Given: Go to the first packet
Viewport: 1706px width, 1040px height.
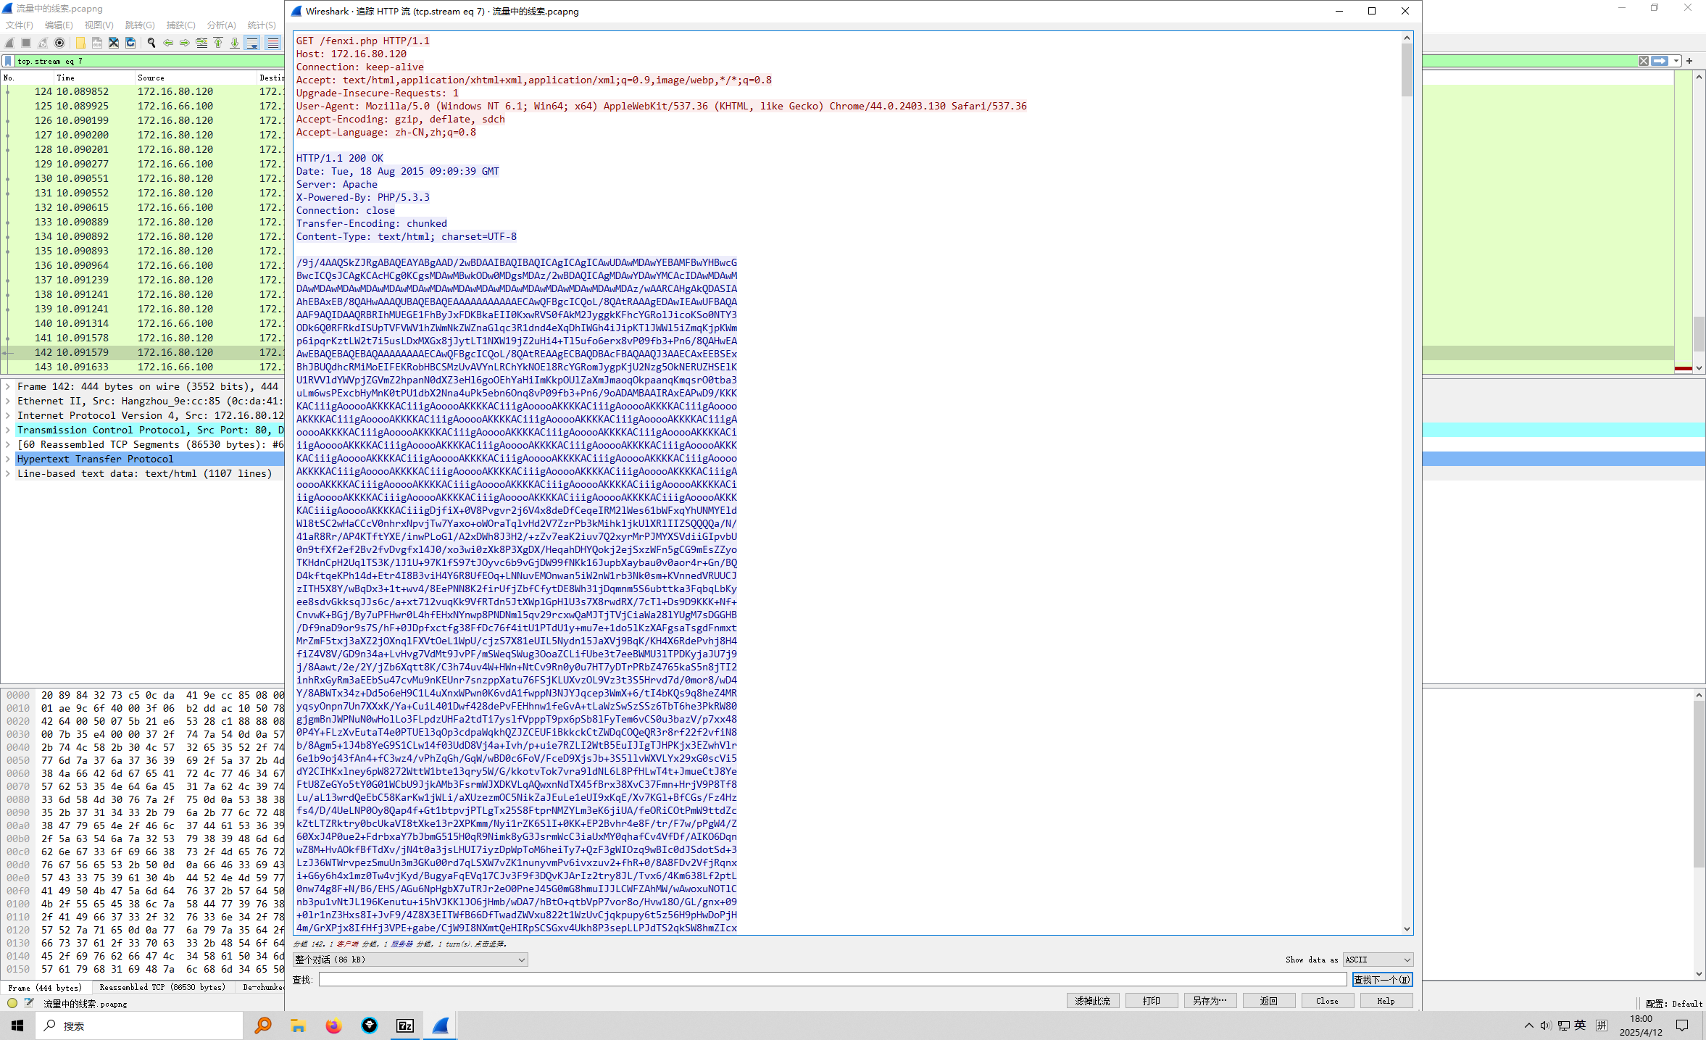Looking at the screenshot, I should click(x=218, y=43).
